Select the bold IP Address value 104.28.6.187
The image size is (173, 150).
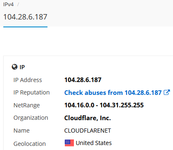pos(83,80)
